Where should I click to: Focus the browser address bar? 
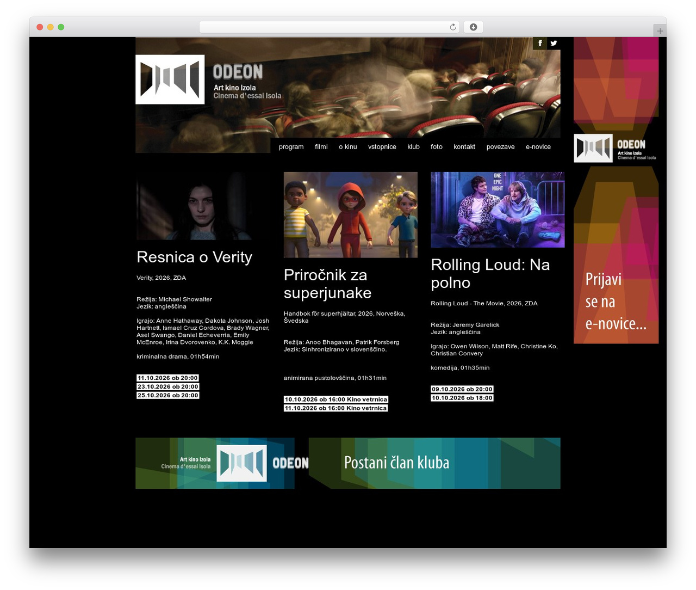329,27
